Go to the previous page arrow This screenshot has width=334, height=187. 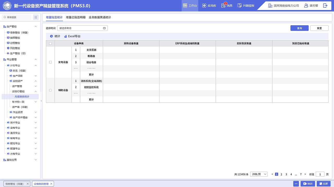click(272, 174)
